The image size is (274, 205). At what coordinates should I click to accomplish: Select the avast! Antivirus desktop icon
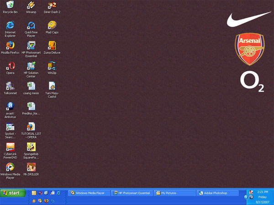click(x=10, y=110)
